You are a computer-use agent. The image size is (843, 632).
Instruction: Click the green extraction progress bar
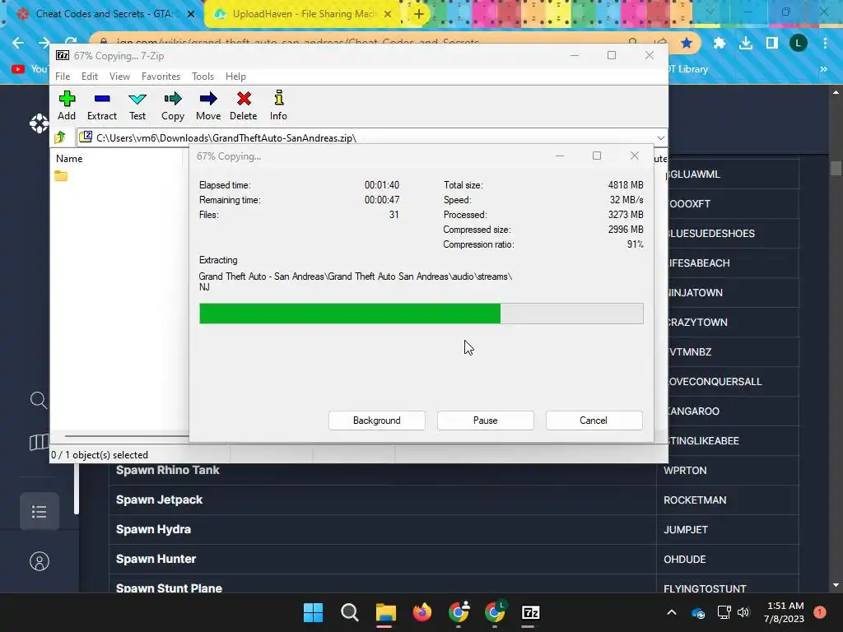tap(421, 314)
